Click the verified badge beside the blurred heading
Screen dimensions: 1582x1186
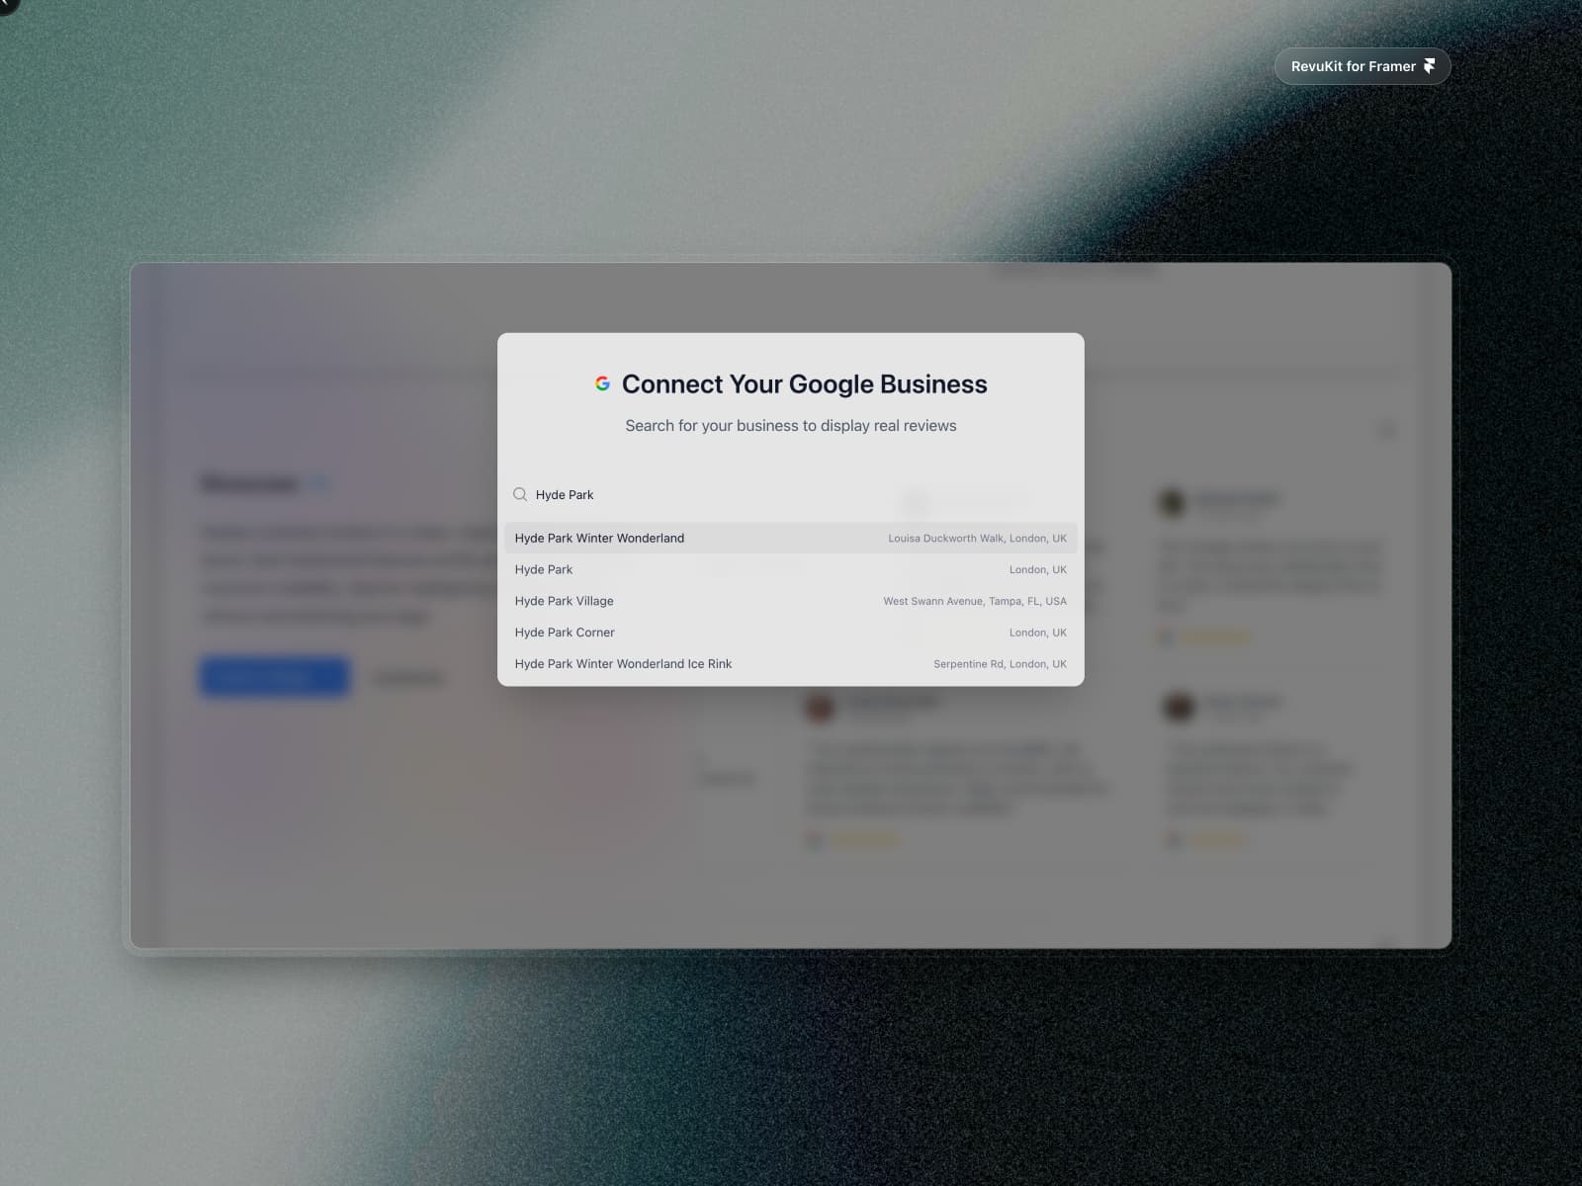(319, 483)
